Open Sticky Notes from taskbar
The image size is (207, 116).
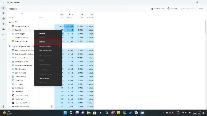click(118, 113)
